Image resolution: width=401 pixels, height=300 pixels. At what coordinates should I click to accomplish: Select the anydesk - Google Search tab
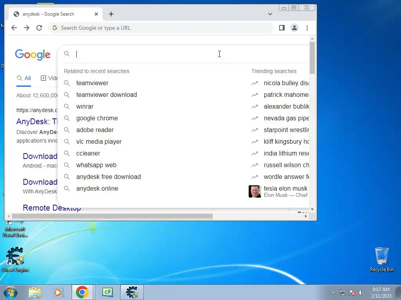[x=56, y=14]
